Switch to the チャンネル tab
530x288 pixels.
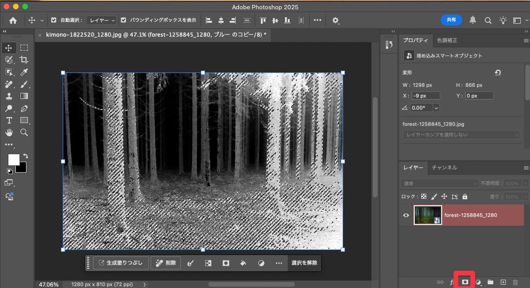[x=444, y=168]
